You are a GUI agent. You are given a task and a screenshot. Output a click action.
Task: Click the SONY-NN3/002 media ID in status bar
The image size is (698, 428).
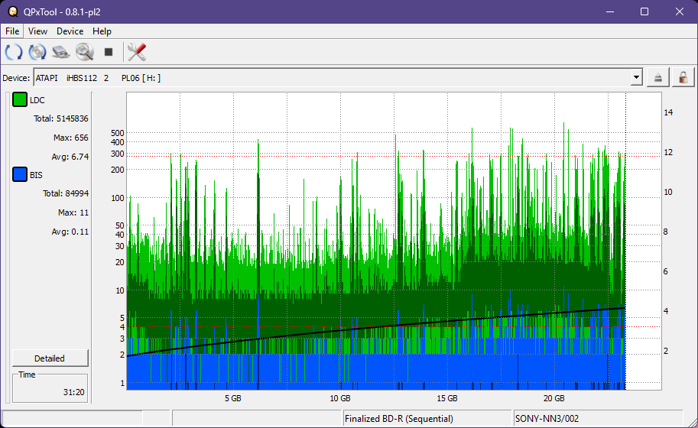(547, 419)
